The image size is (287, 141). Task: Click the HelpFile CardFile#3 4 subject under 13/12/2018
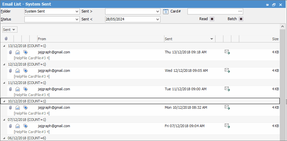point(32,58)
